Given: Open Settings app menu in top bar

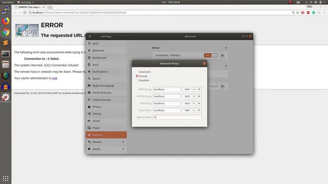Looking at the screenshot, I should pyautogui.click(x=26, y=2).
